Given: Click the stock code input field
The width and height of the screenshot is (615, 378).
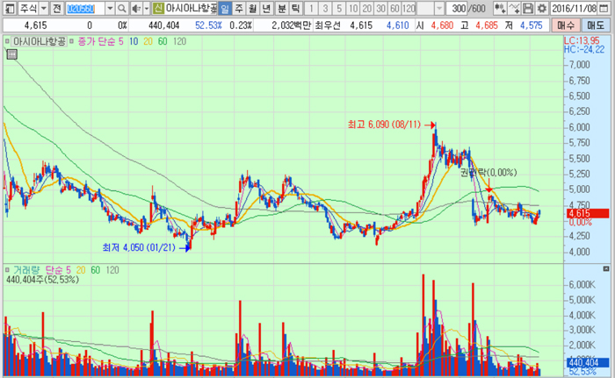Looking at the screenshot, I should click(x=84, y=8).
